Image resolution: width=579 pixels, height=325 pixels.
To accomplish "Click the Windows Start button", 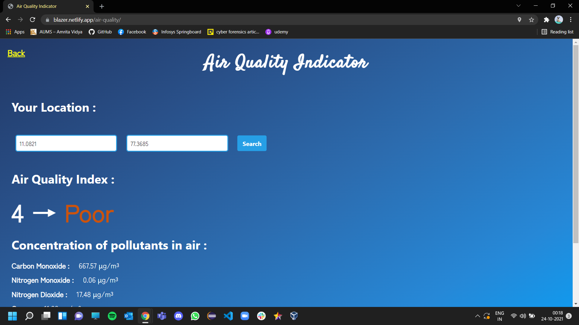I will [12, 316].
